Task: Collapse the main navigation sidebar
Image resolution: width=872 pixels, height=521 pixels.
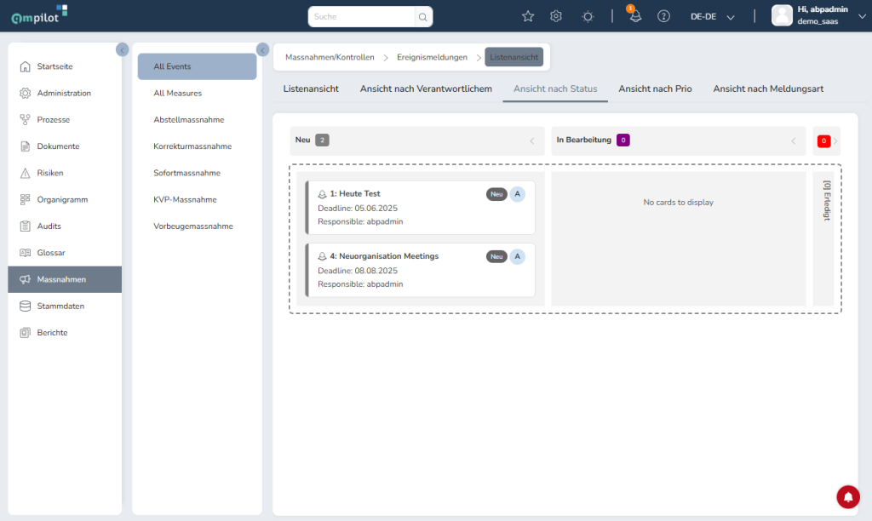Action: click(122, 49)
